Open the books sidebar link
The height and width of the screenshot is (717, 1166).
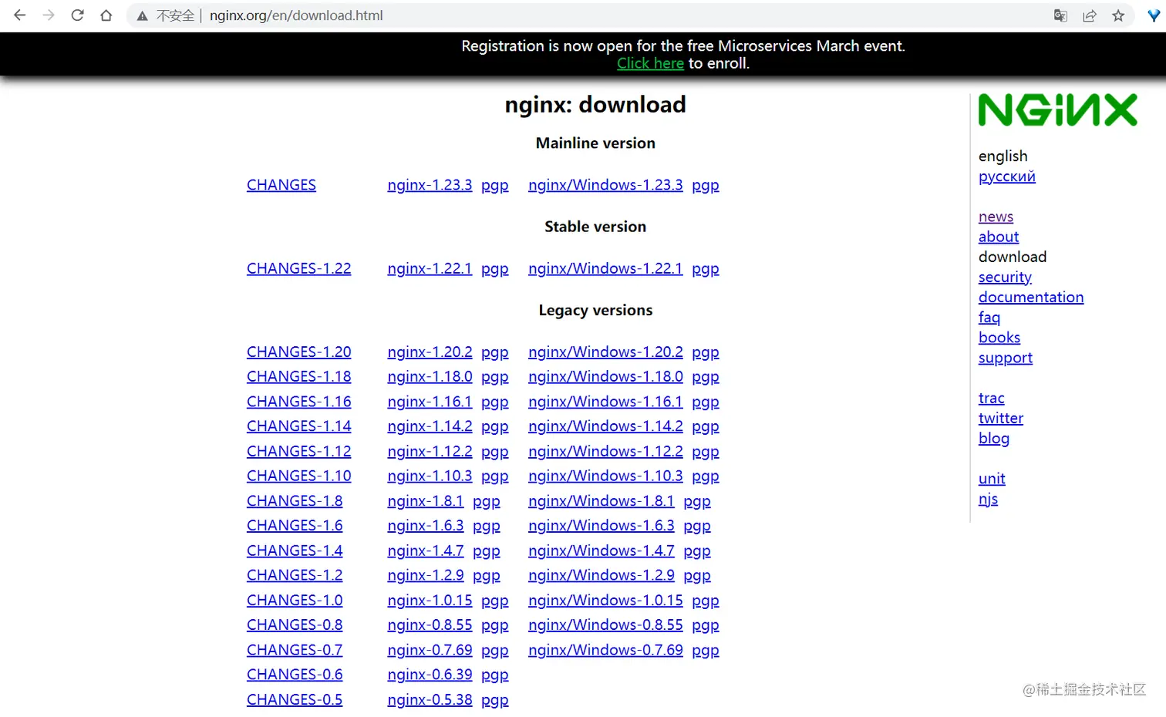tap(999, 338)
